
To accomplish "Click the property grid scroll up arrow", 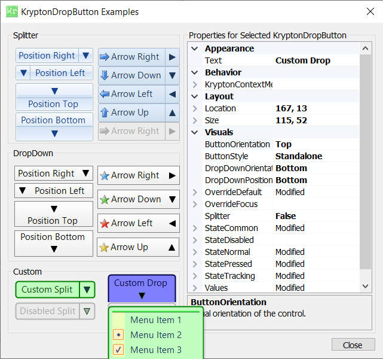I will coord(365,48).
